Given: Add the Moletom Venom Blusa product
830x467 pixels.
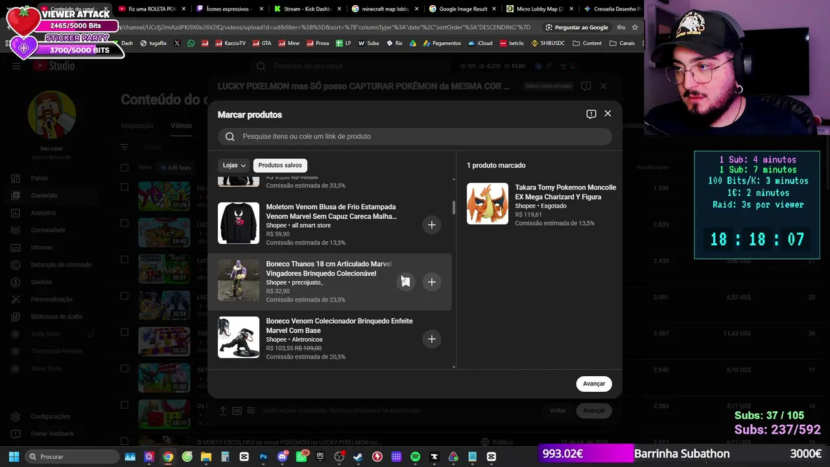Looking at the screenshot, I should point(432,224).
